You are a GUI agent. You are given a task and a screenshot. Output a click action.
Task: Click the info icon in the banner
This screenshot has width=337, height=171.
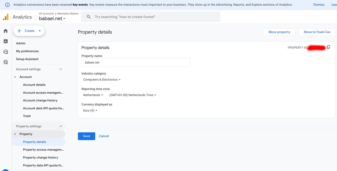pos(8,5)
